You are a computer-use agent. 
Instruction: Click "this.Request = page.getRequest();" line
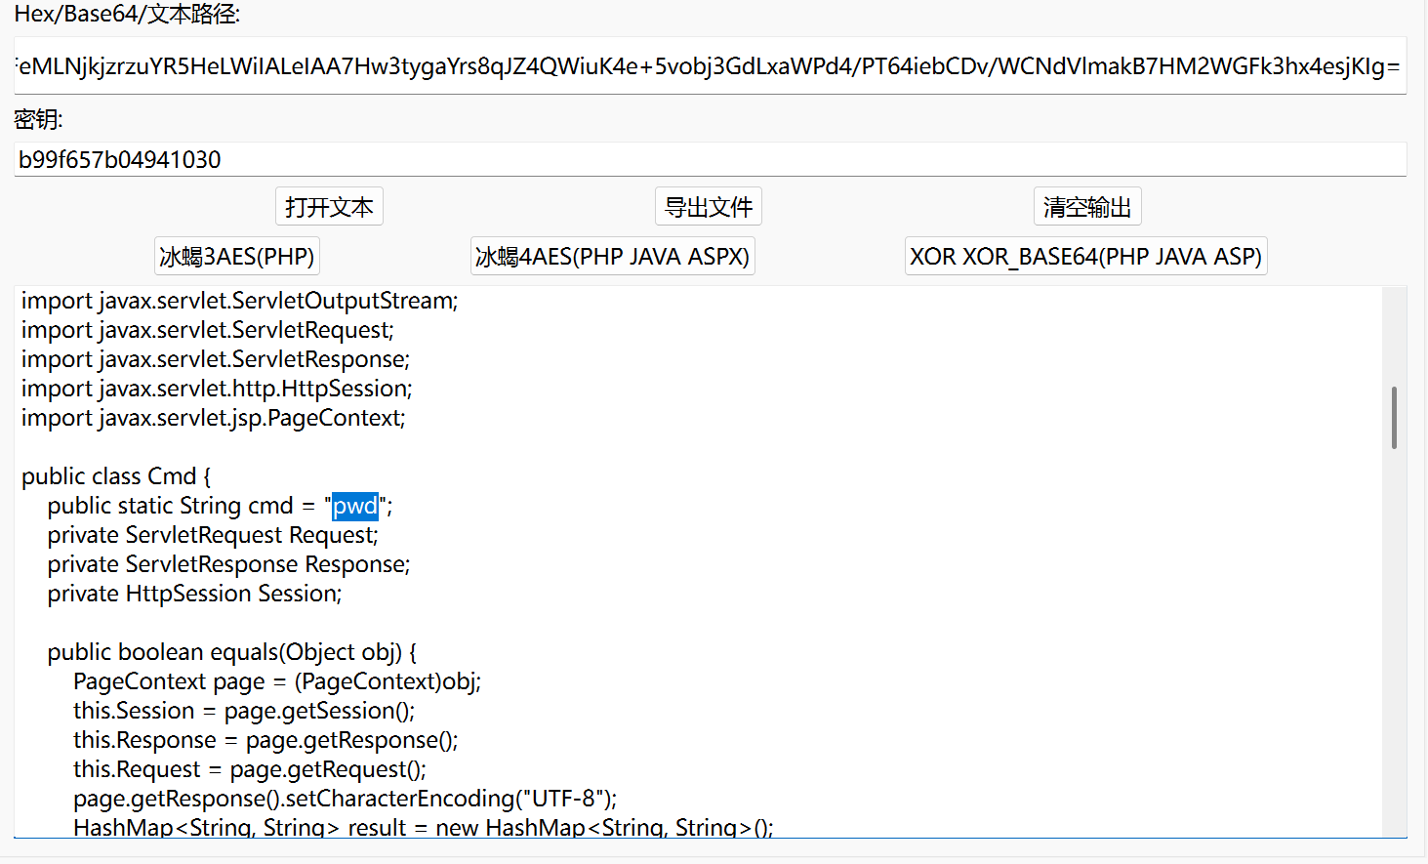250,769
